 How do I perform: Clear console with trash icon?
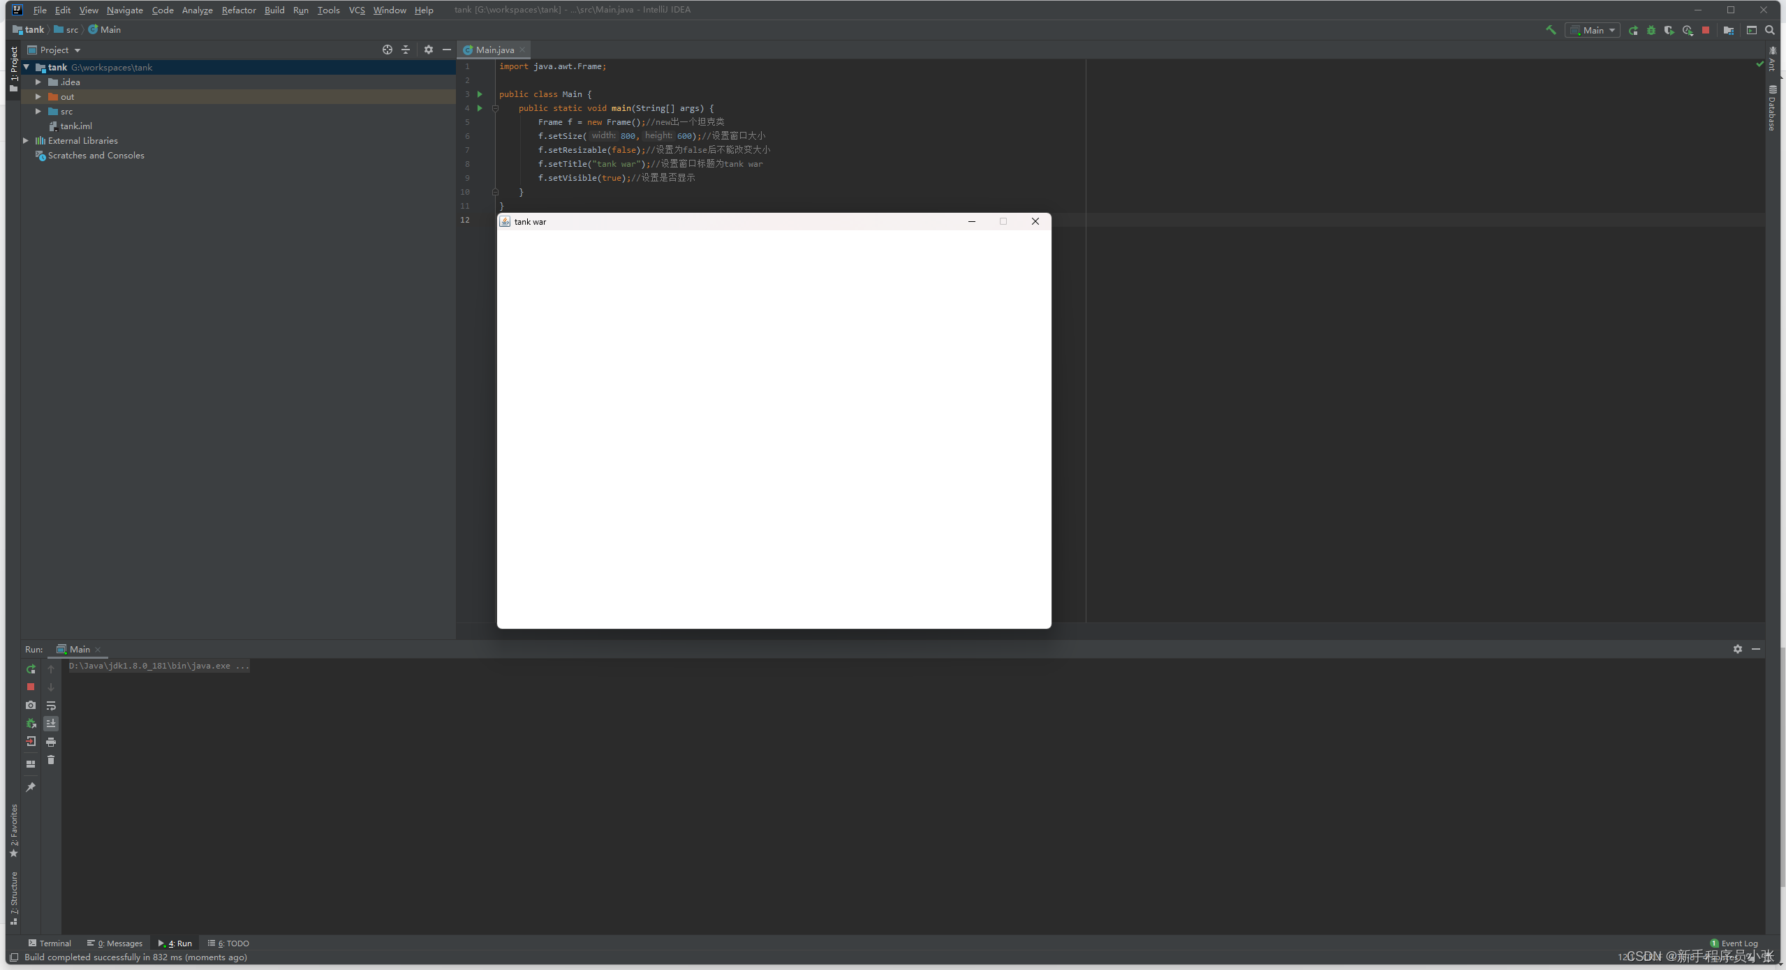click(x=51, y=760)
